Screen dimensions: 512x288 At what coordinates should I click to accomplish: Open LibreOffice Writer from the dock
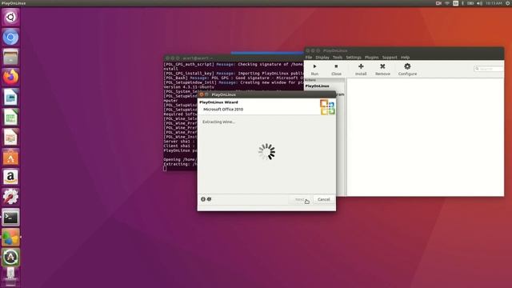pos(10,98)
